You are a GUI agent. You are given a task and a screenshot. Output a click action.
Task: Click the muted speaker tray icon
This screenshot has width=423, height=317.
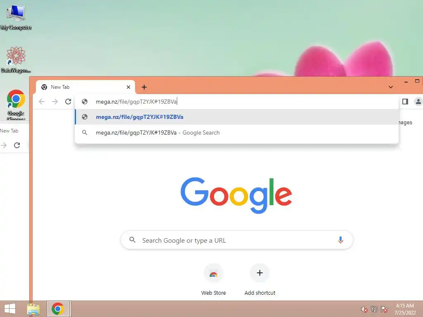364,309
